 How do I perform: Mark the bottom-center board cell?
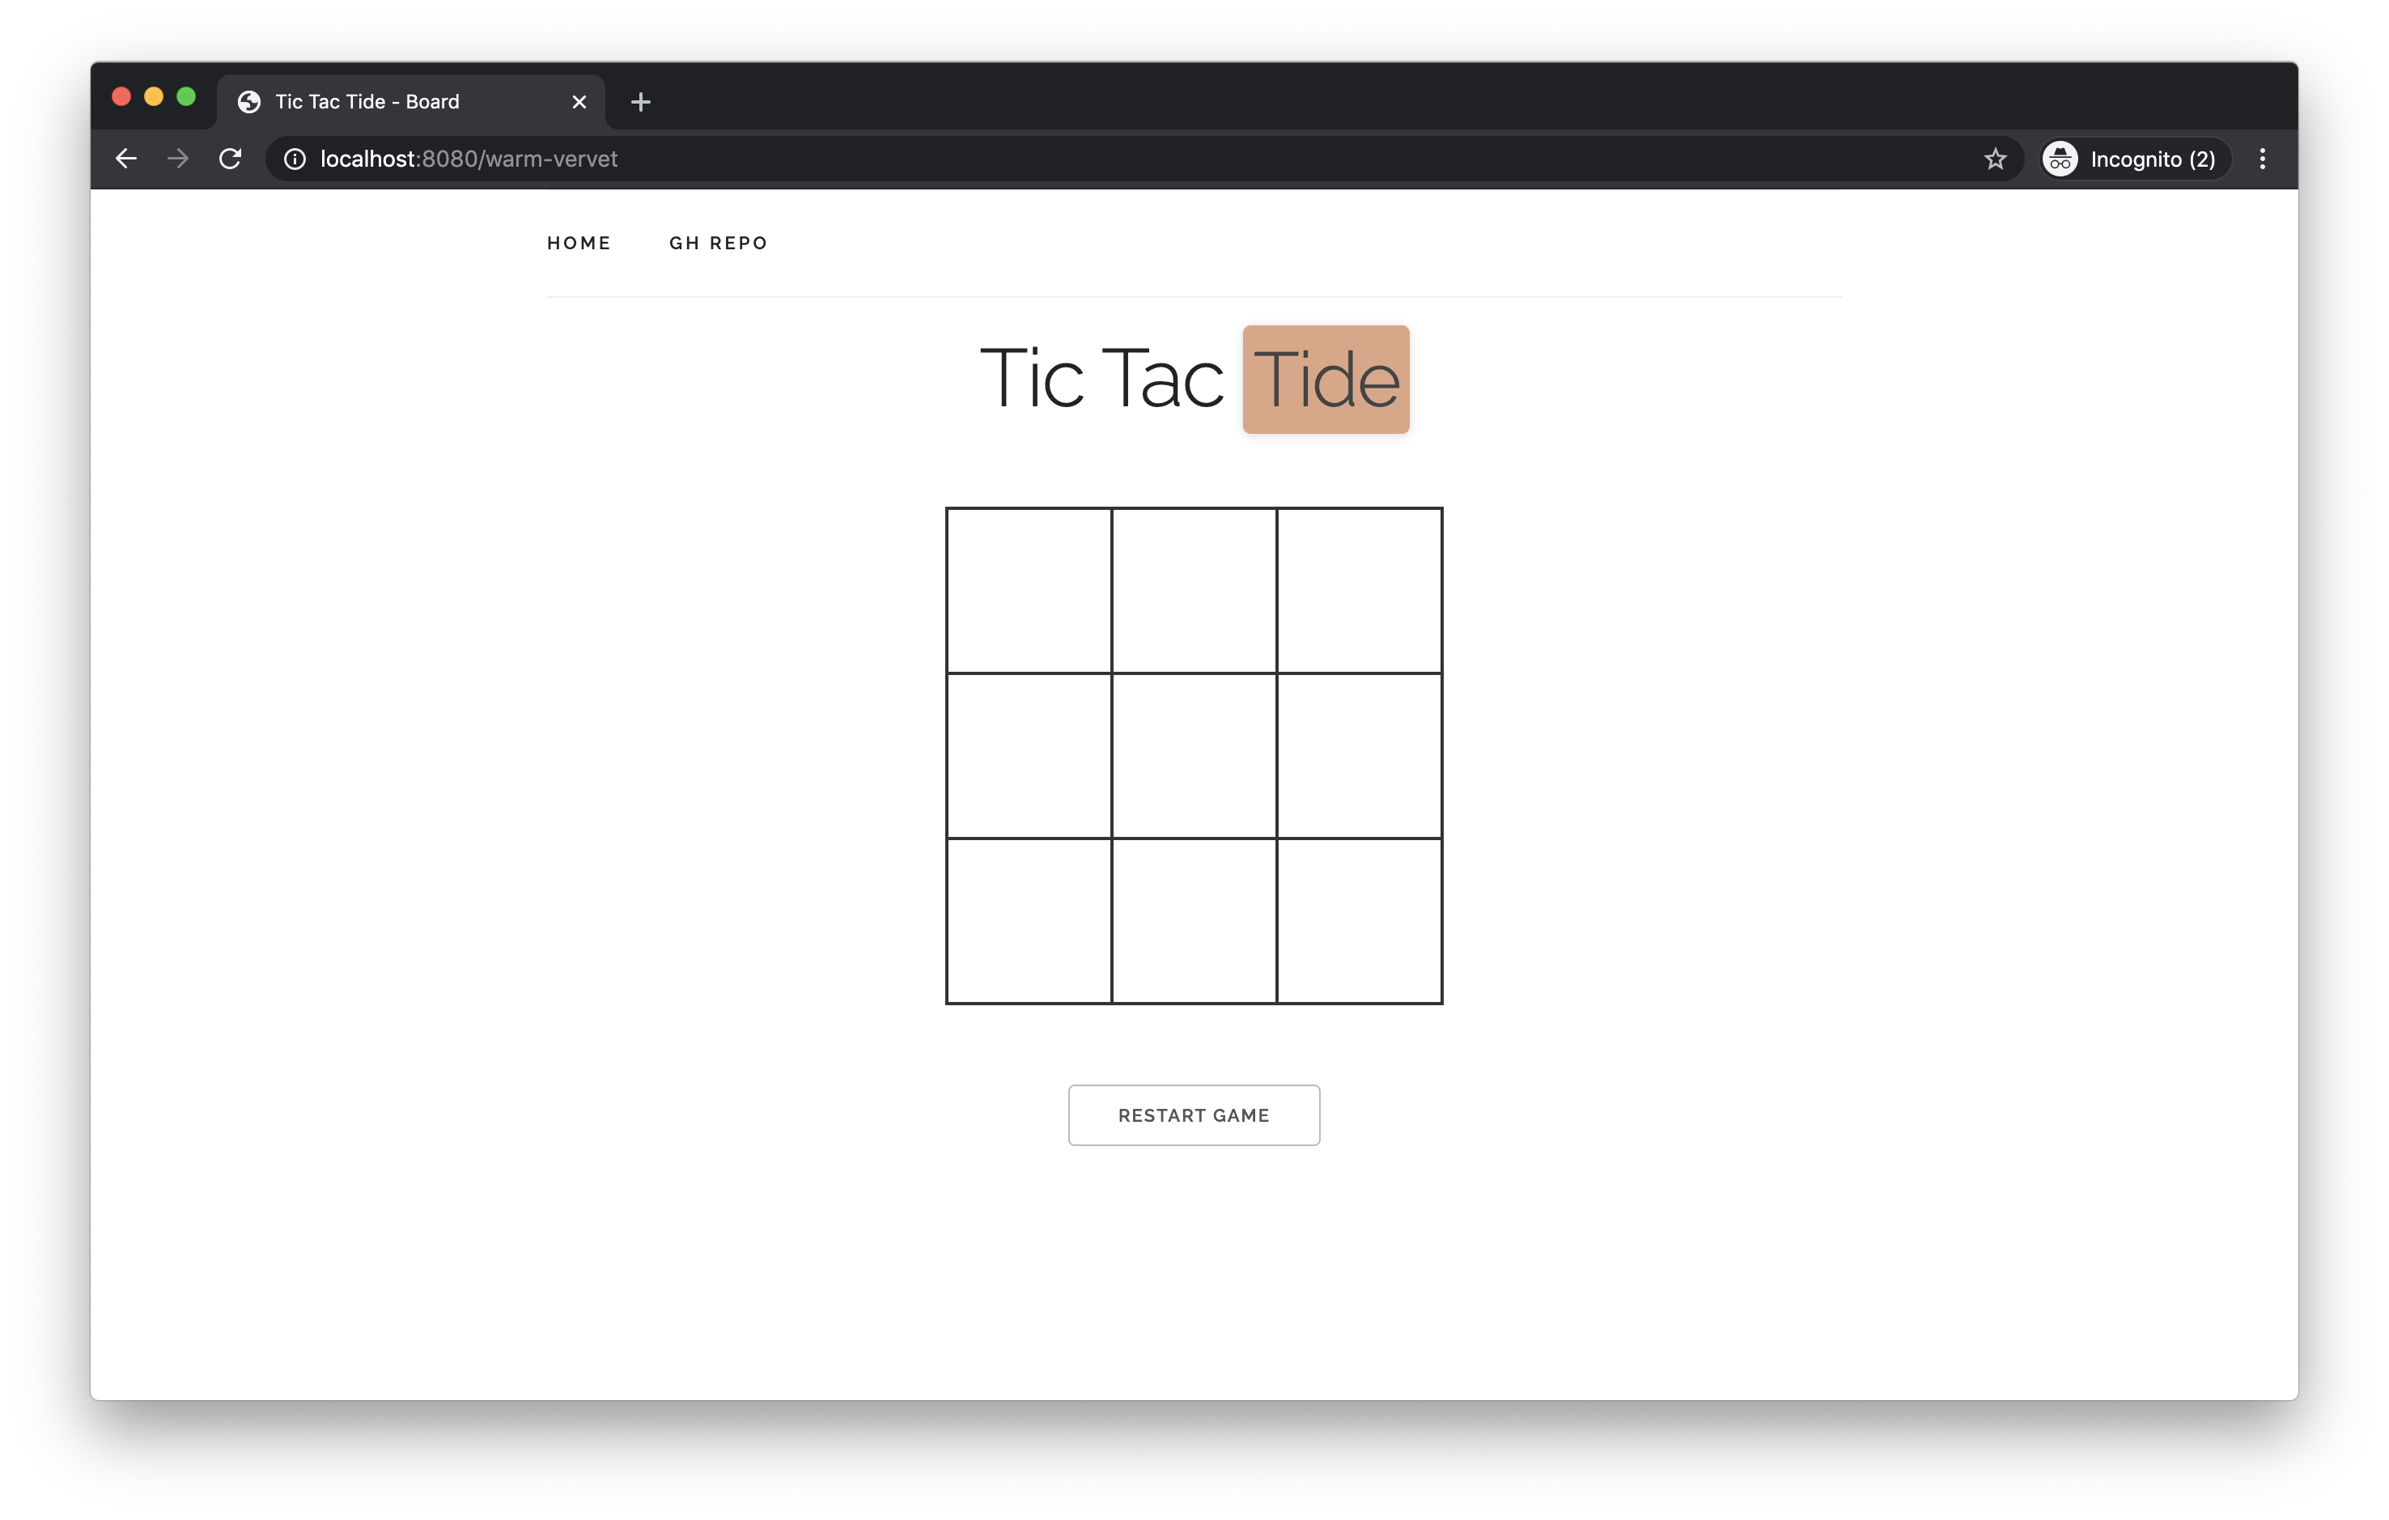coord(1194,921)
